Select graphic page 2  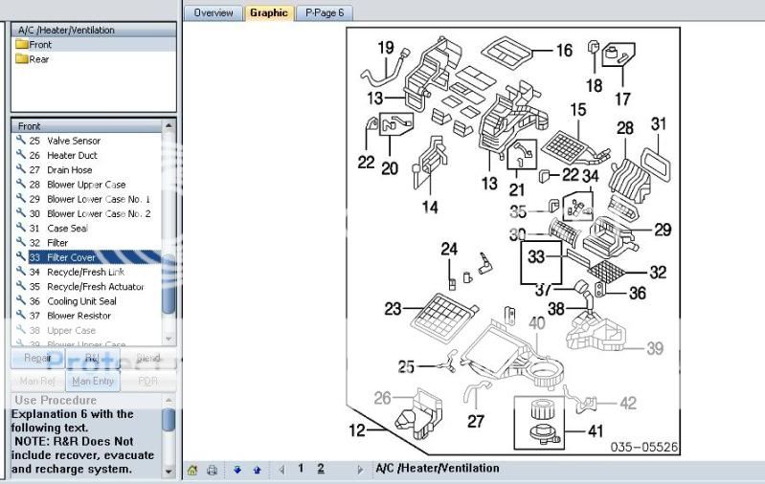pos(321,469)
